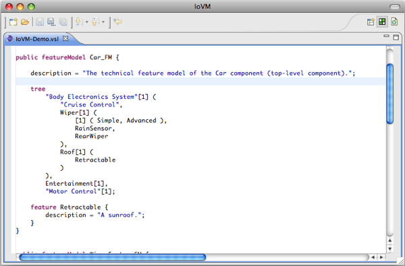405x266 pixels.
Task: Click the "Cruise Control" string
Action: [90, 104]
